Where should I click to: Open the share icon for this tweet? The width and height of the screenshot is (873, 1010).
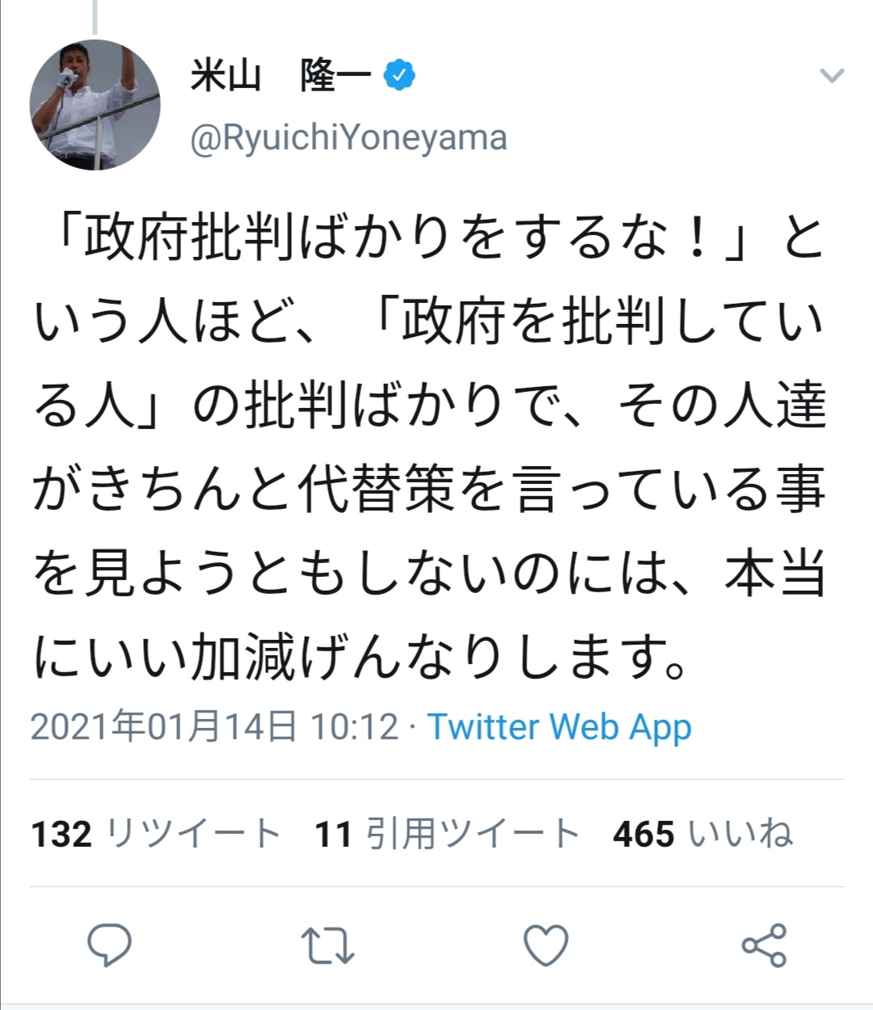click(x=764, y=945)
